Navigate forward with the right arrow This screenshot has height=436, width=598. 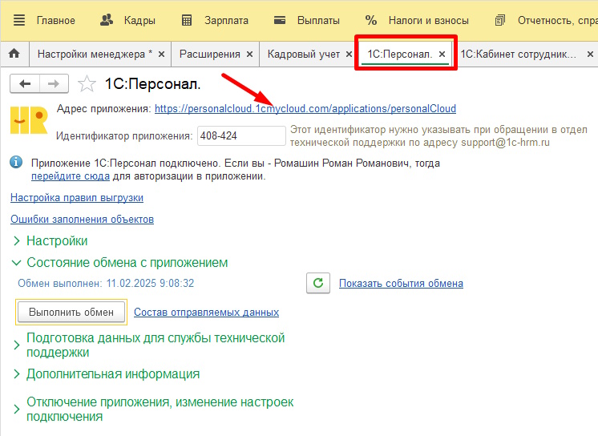point(54,83)
